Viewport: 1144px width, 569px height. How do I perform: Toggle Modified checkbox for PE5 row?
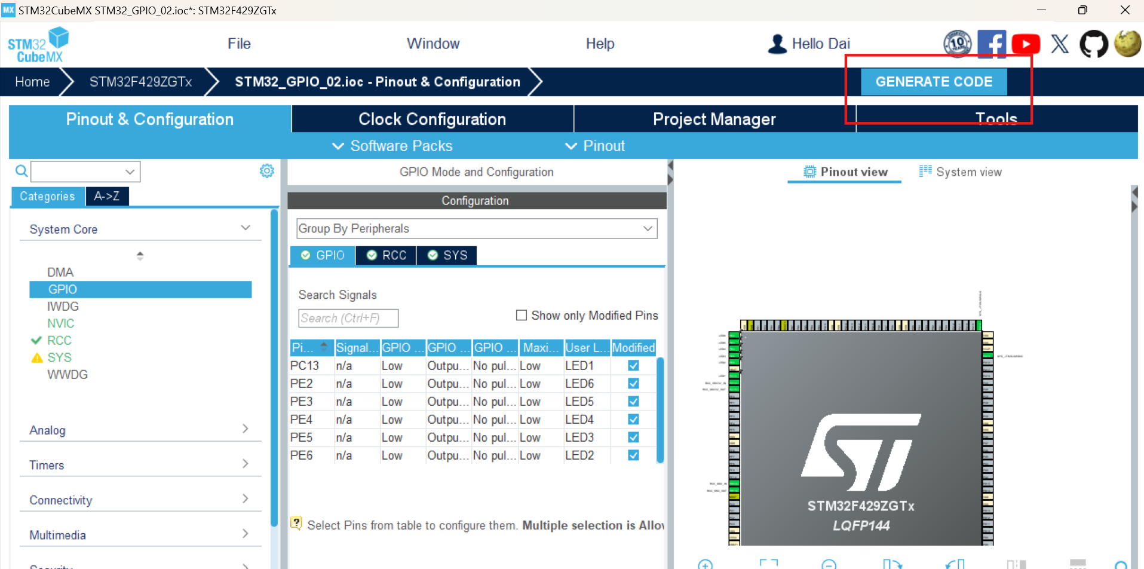tap(634, 437)
